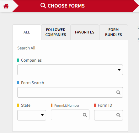This screenshot has width=139, height=133.
Task: Click the green marker beside Companies
Action: [18, 60]
